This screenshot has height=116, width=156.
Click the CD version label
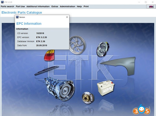[x=23, y=33]
